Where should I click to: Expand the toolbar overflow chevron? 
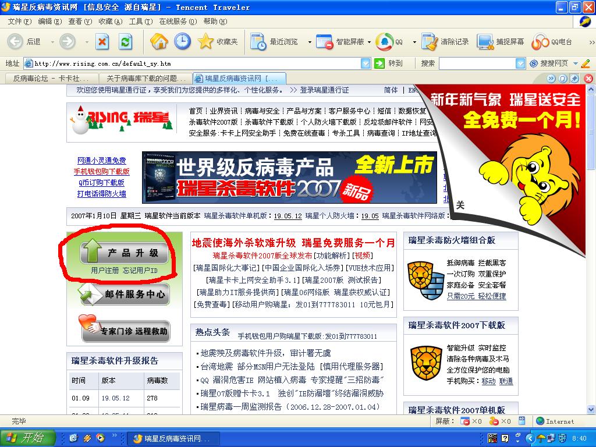[x=592, y=42]
